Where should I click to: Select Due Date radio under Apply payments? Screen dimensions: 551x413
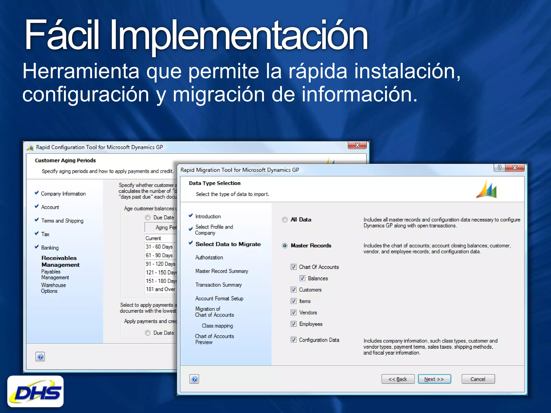(x=148, y=333)
